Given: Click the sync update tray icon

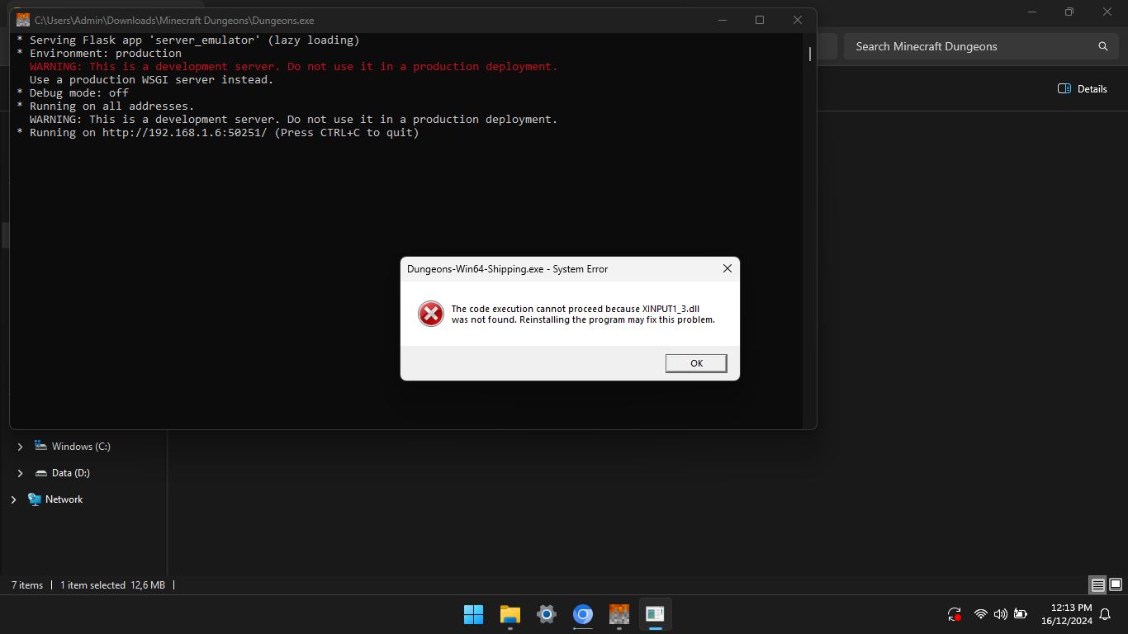Looking at the screenshot, I should click(955, 614).
